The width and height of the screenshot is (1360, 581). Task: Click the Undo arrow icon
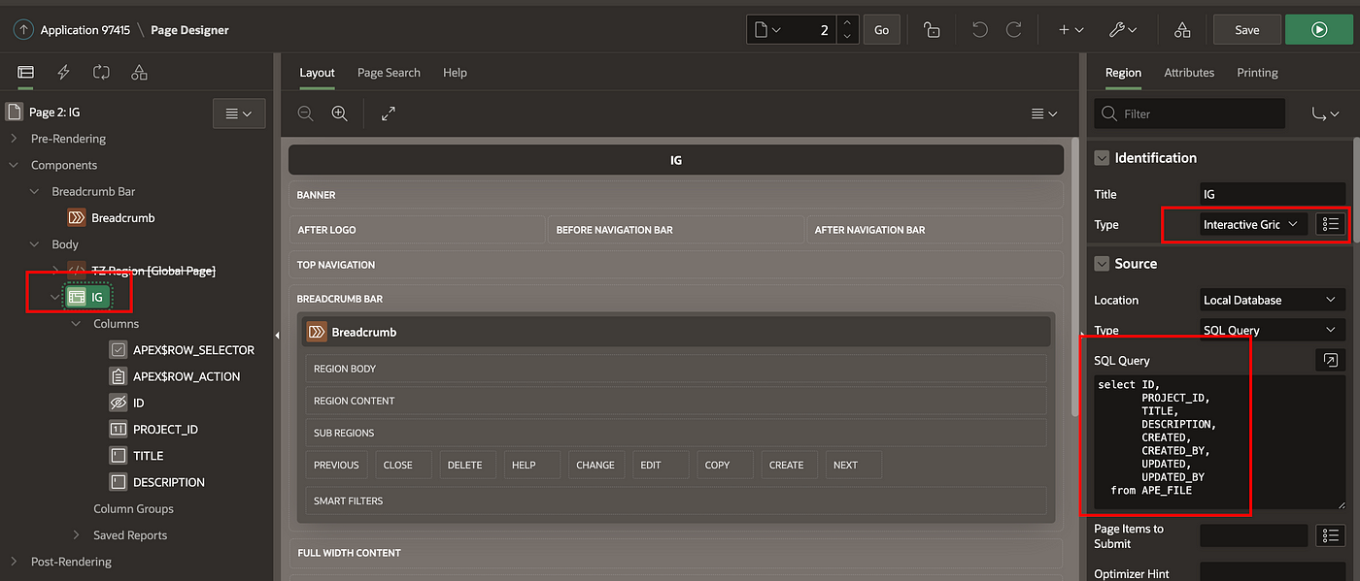(979, 30)
